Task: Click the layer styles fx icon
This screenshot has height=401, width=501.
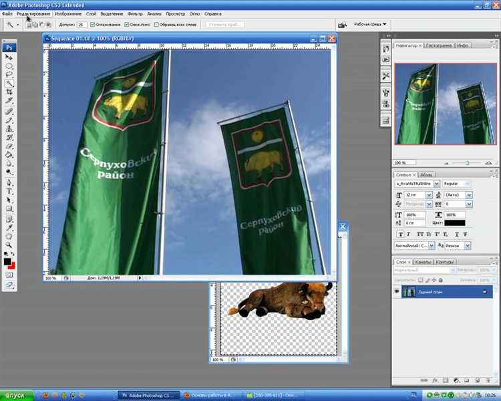Action: pyautogui.click(x=434, y=379)
